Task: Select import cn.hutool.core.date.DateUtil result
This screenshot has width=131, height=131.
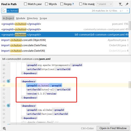Action: click(x=64, y=51)
